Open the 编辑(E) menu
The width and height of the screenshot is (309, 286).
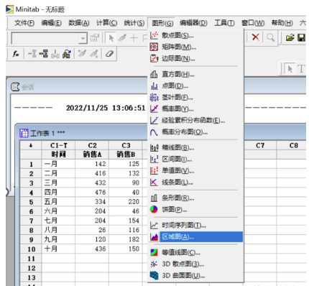[x=51, y=23]
